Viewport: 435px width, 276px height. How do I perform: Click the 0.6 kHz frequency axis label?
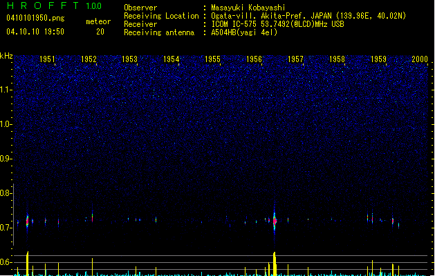[6, 262]
